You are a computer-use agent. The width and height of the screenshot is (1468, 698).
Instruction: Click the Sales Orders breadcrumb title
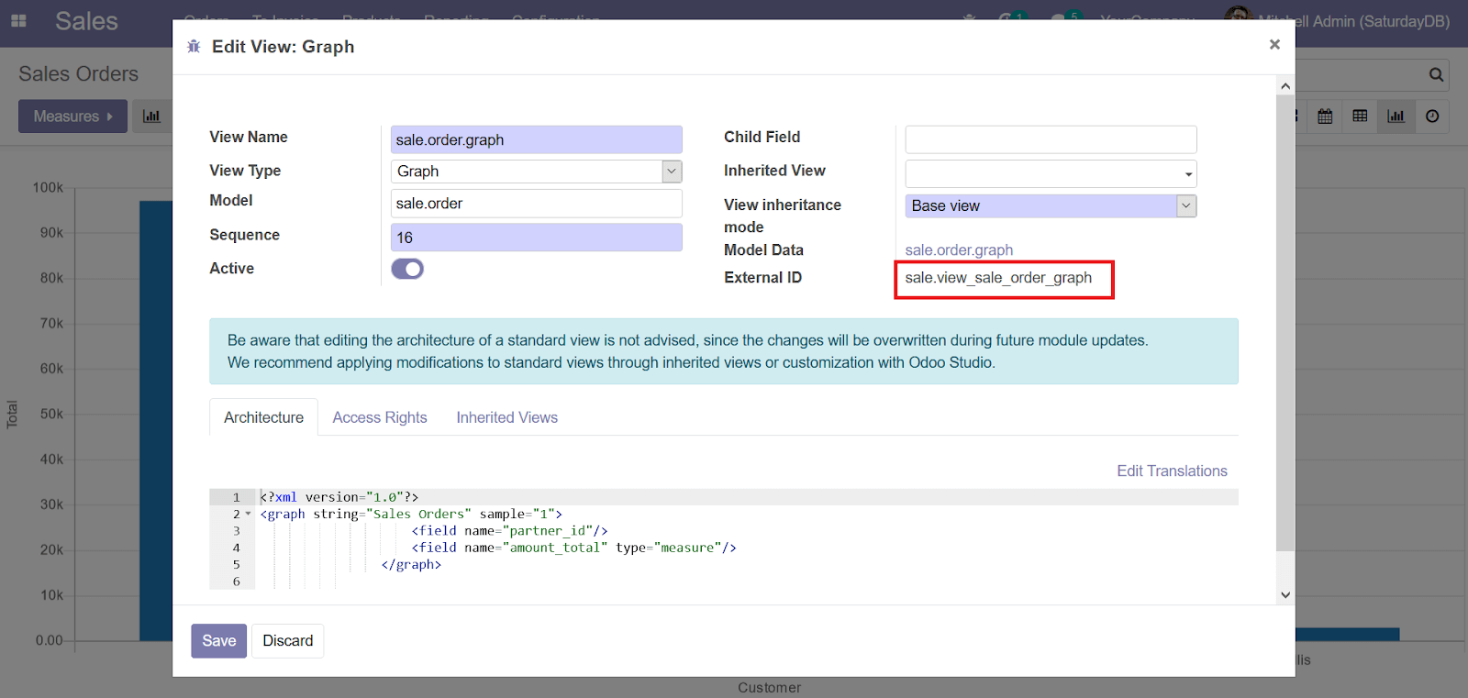pos(79,73)
